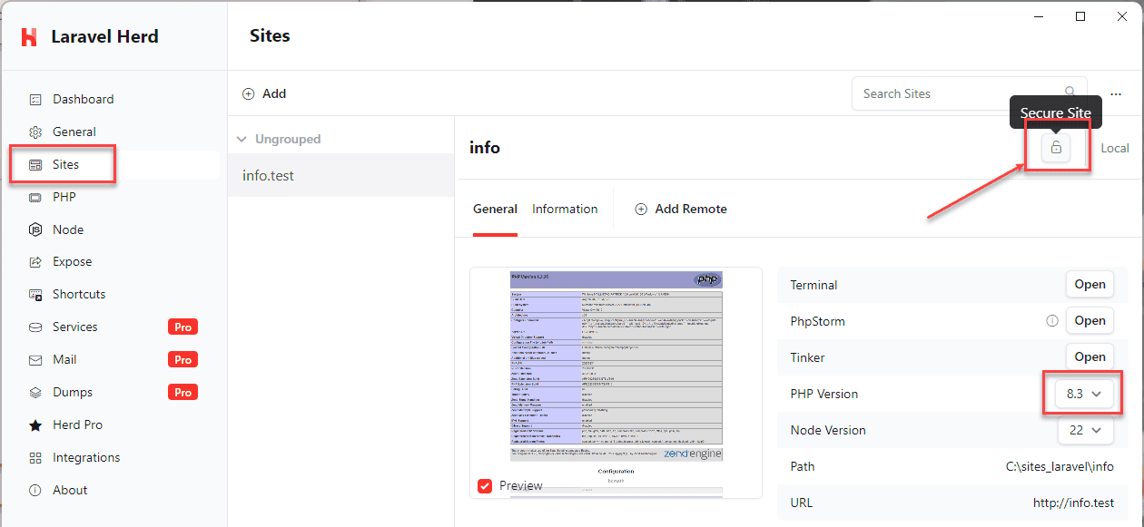Select info.test in the sites list
Image resolution: width=1144 pixels, height=527 pixels.
tap(269, 175)
